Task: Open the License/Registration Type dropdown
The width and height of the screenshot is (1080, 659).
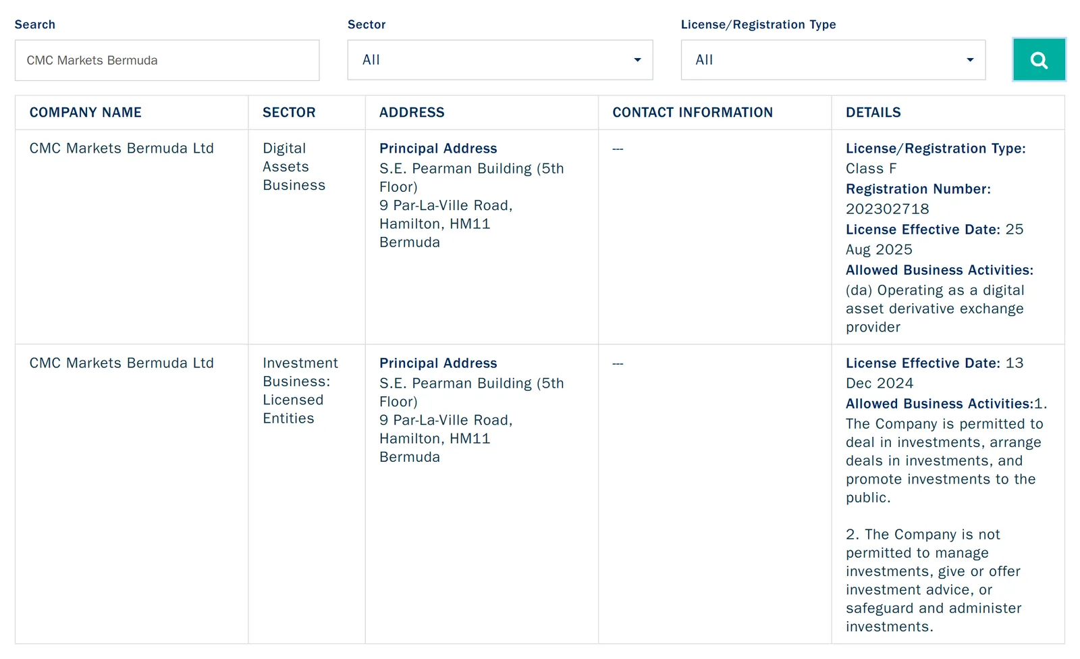Action: tap(833, 60)
